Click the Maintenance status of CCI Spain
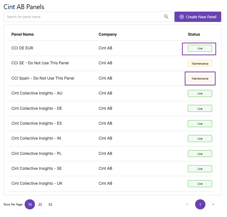Viewport: 227px width, 217px height. pos(200,79)
